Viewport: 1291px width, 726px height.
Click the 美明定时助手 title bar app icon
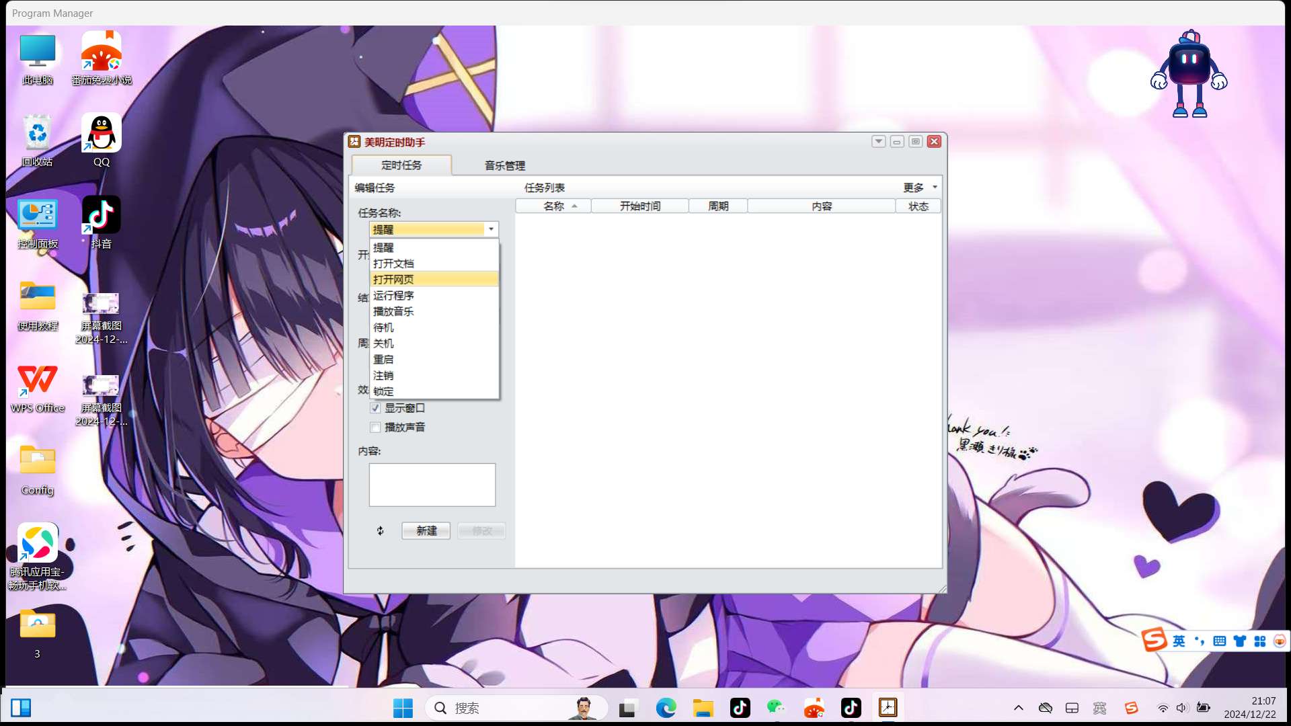354,142
